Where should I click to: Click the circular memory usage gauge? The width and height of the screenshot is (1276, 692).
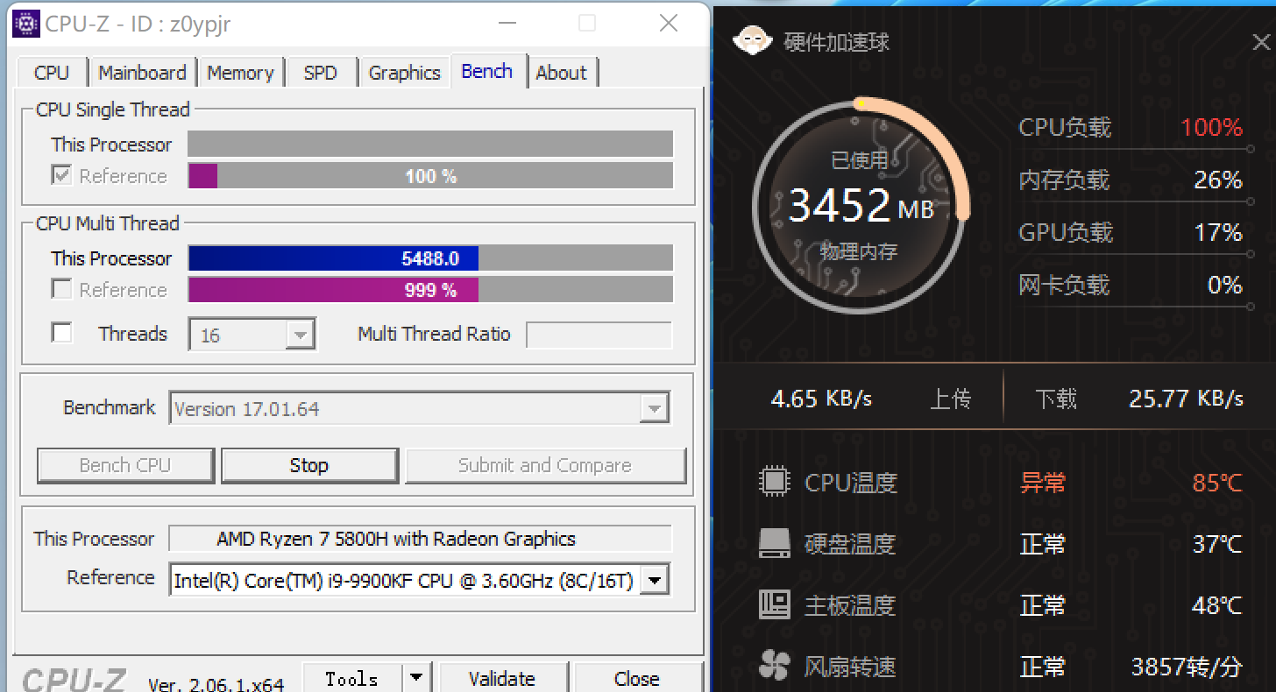click(860, 205)
